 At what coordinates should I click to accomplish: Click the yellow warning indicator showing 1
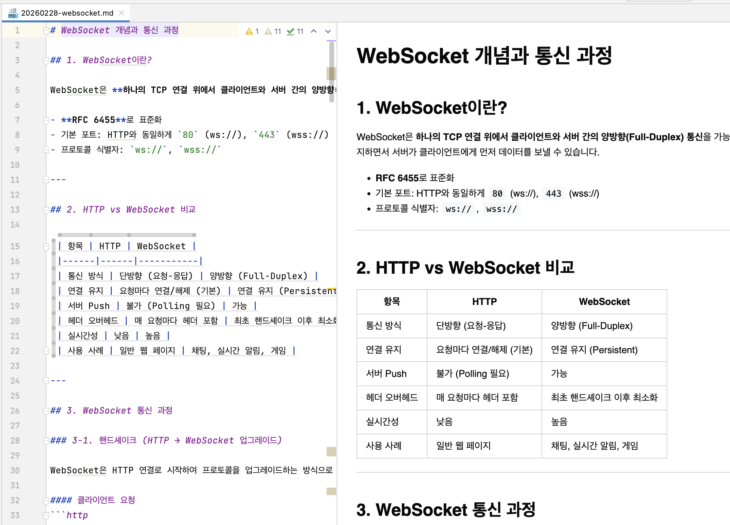252,32
